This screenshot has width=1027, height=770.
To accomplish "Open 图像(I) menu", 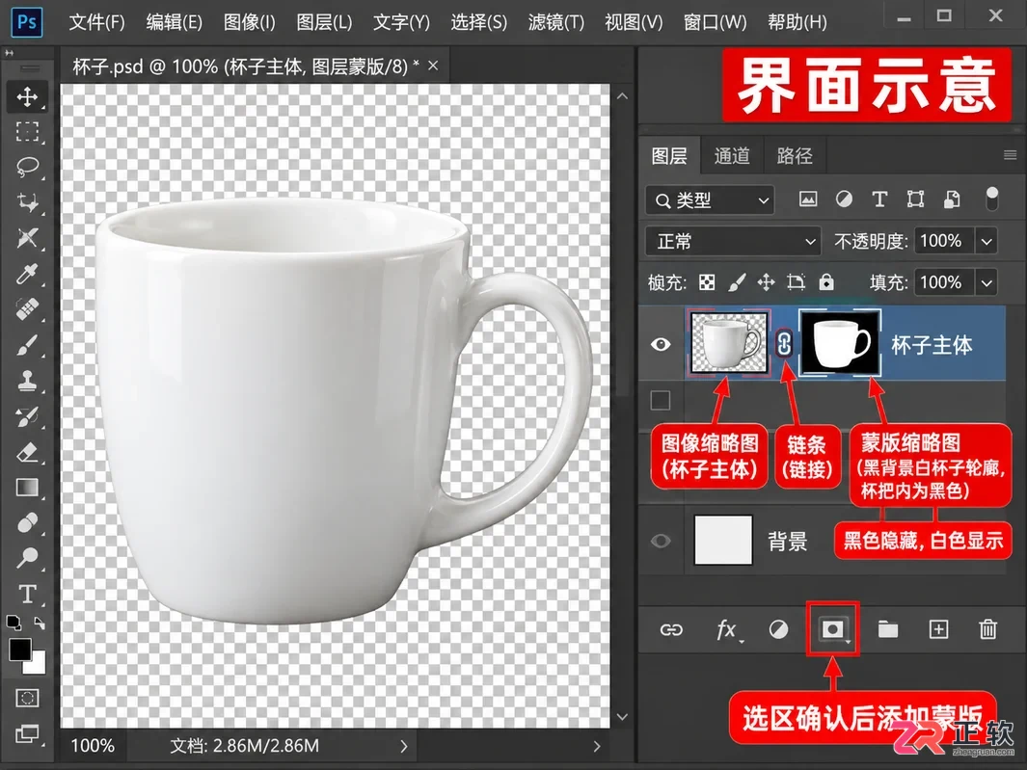I will 249,22.
